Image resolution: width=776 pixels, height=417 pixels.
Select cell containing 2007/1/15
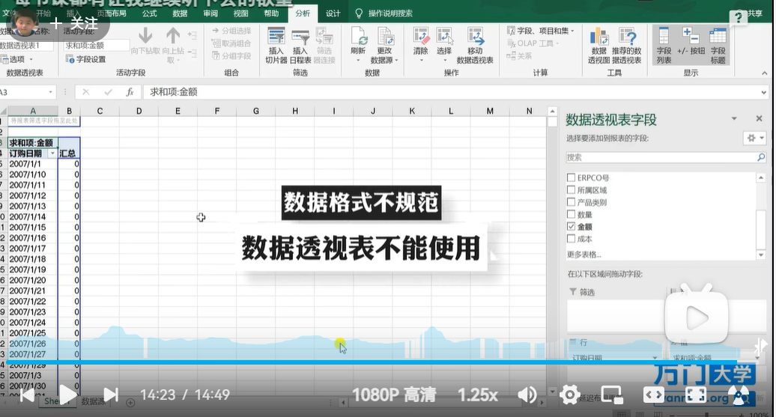tap(33, 227)
